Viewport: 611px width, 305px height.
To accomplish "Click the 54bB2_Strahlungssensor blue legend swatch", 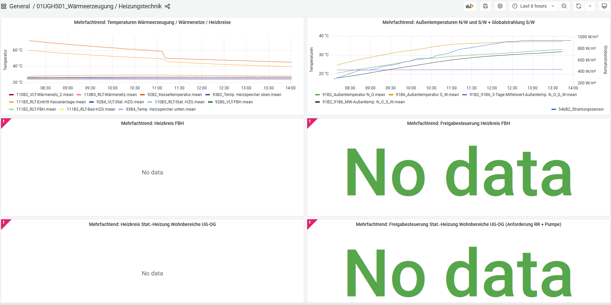I will [554, 109].
